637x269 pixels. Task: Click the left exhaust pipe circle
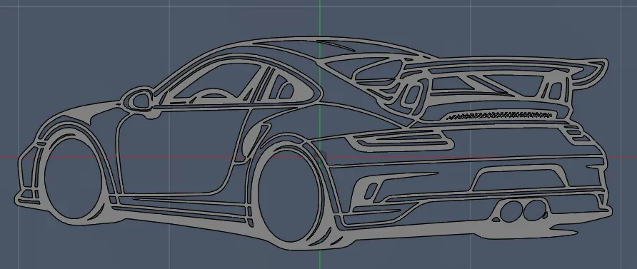(x=511, y=211)
